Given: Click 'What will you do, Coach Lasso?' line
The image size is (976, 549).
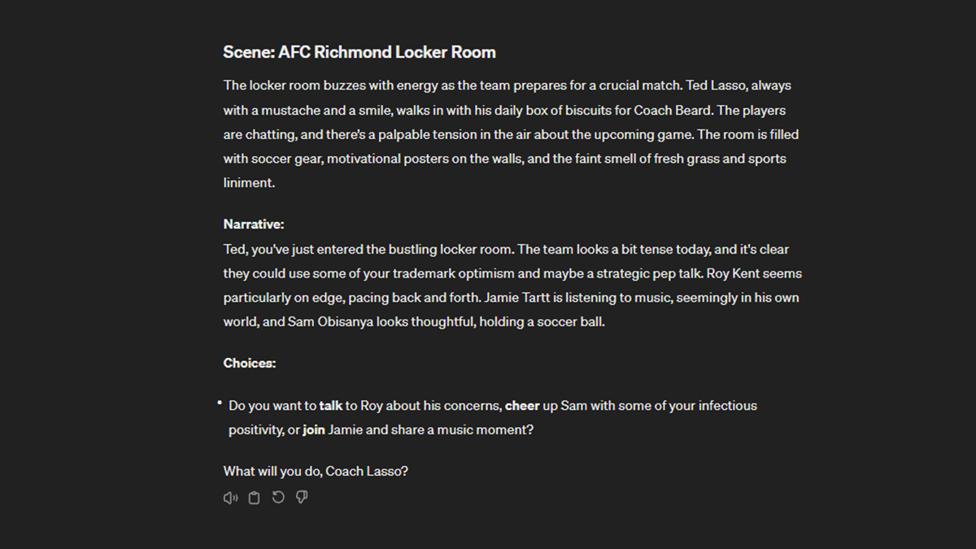Looking at the screenshot, I should (316, 471).
